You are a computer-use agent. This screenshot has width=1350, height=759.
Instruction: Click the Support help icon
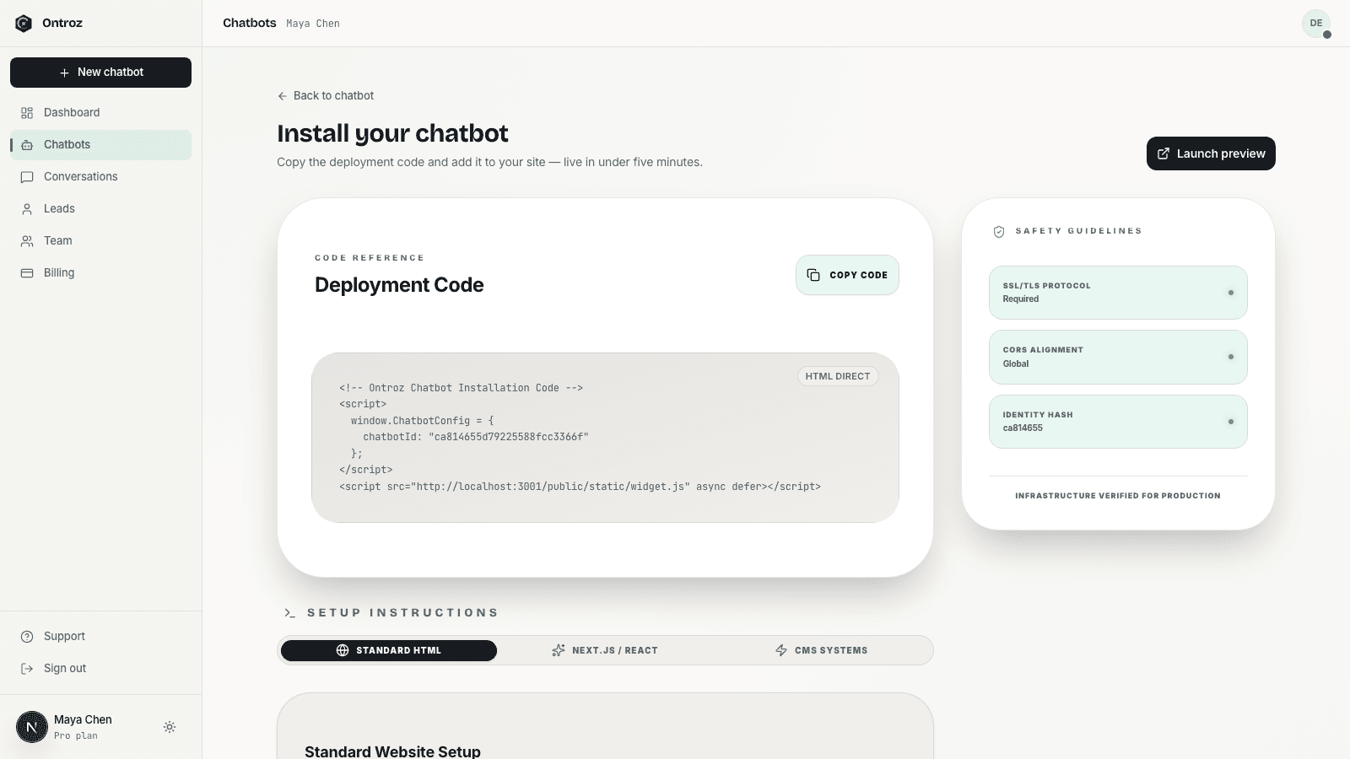click(27, 637)
